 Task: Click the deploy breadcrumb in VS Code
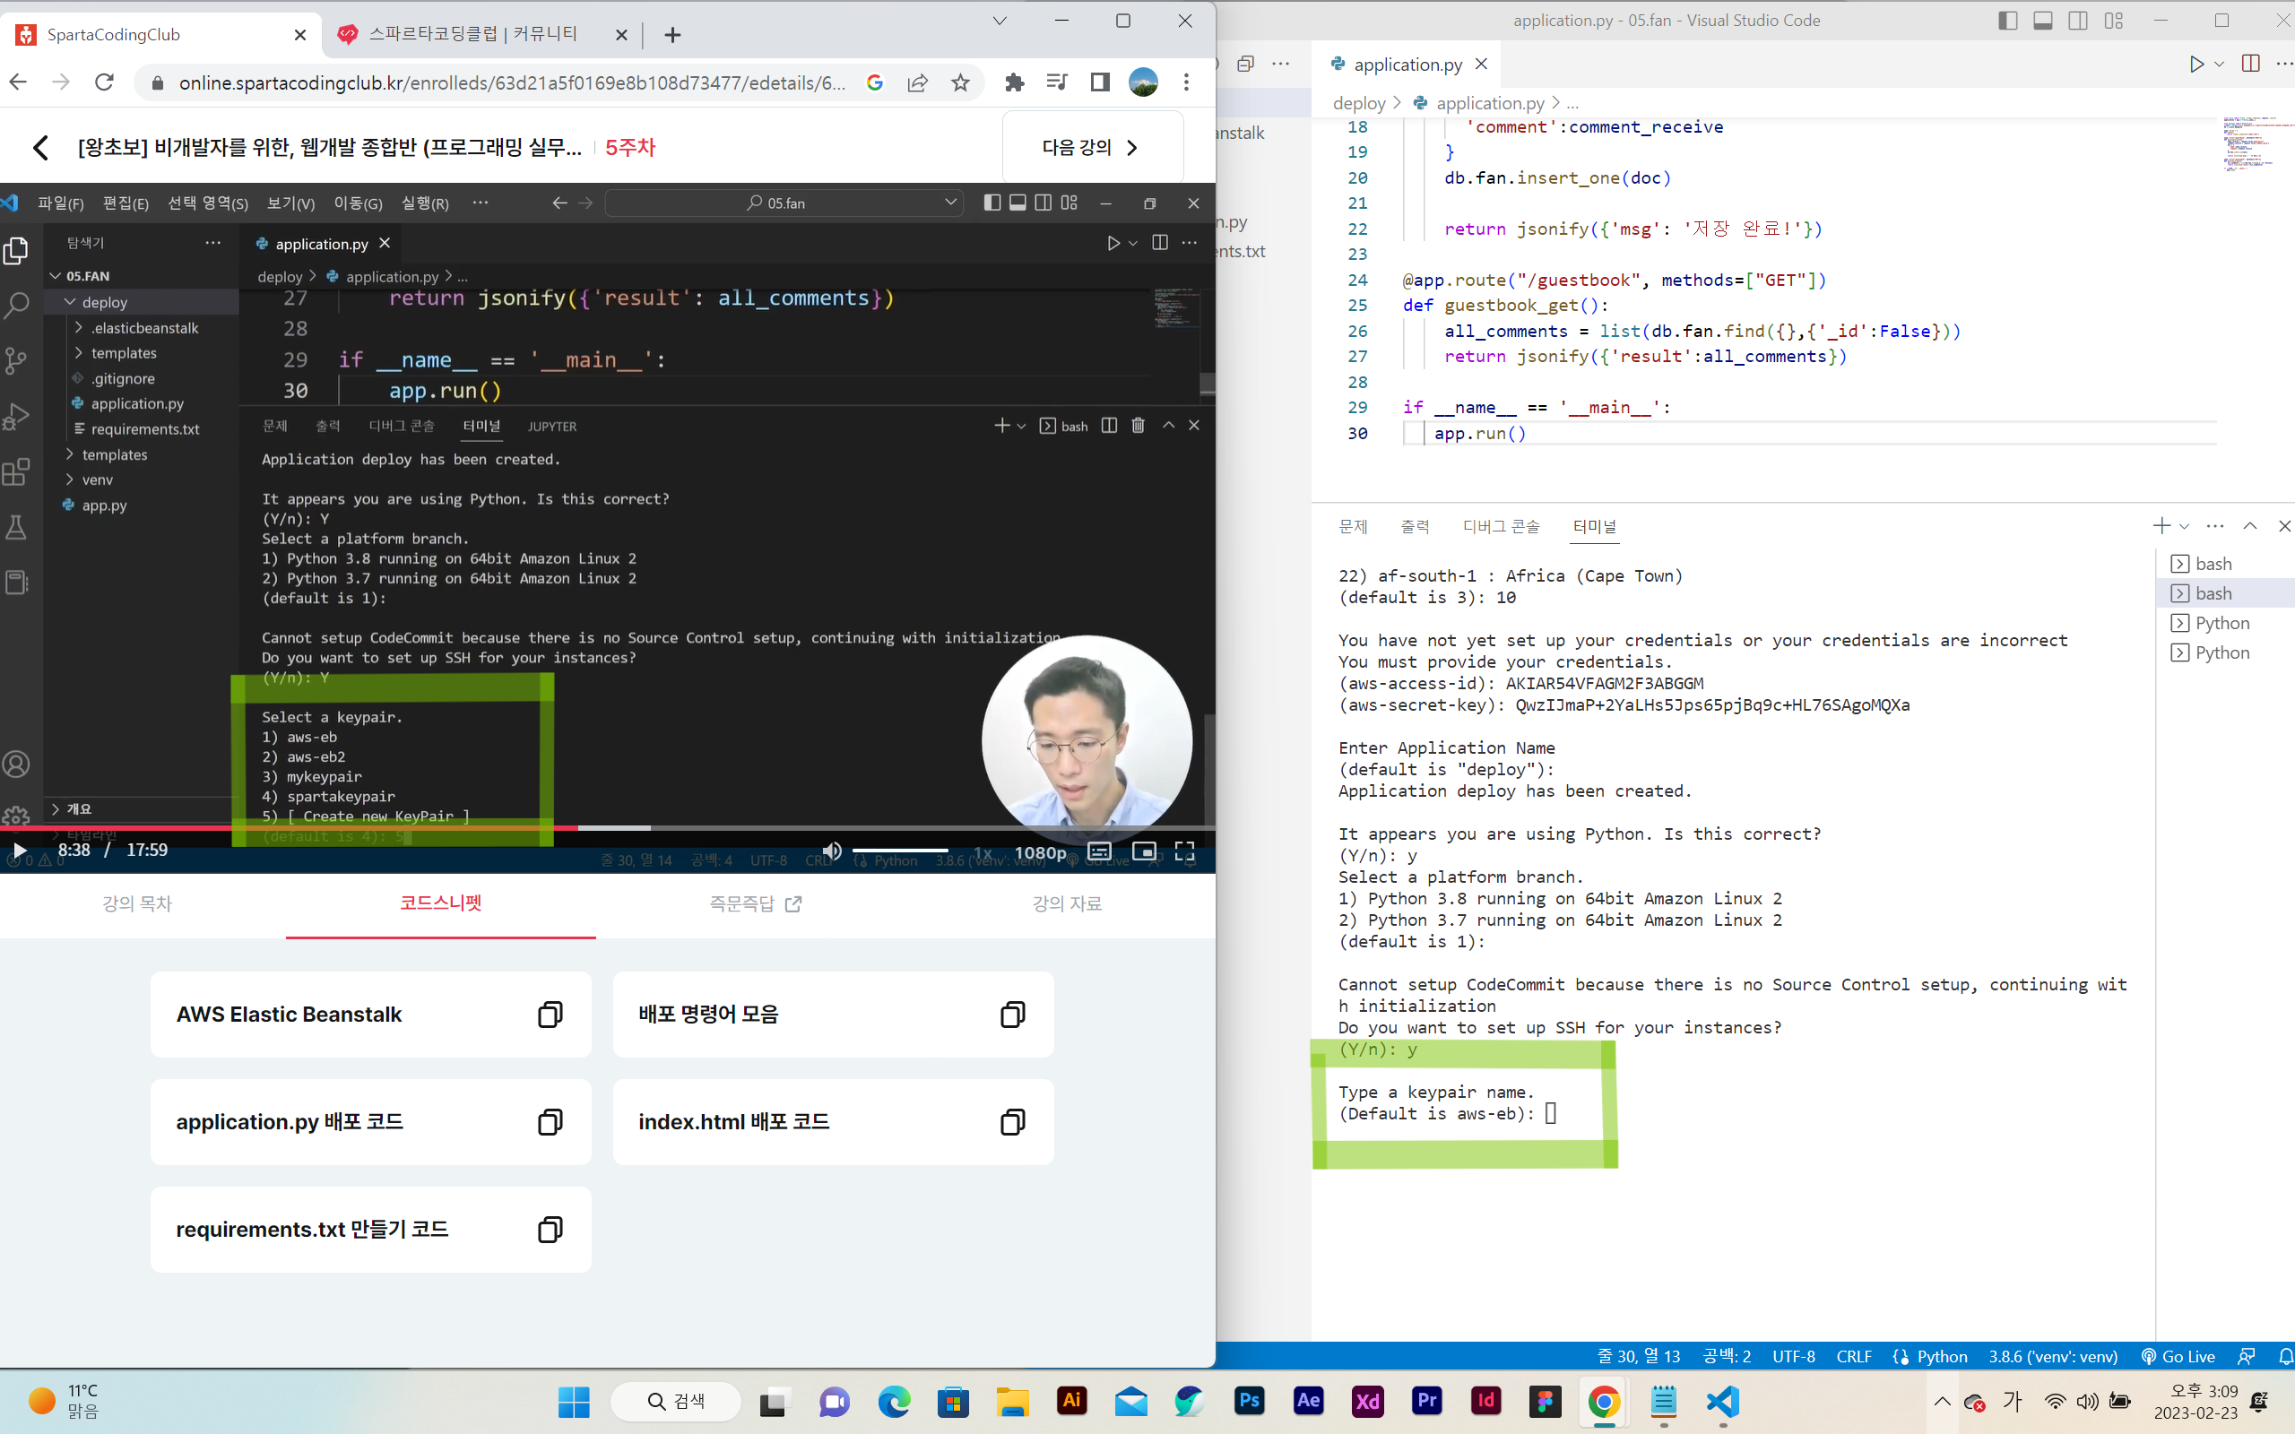1358,103
